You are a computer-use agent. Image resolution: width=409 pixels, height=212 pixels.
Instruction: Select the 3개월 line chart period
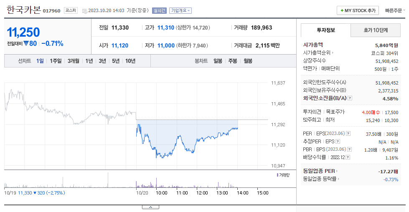73,61
